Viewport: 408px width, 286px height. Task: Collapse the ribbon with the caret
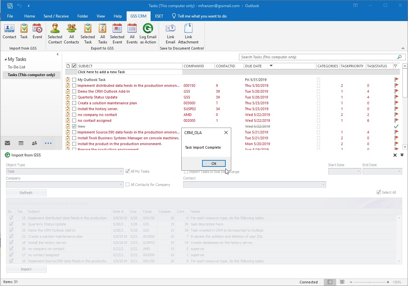tap(403, 48)
